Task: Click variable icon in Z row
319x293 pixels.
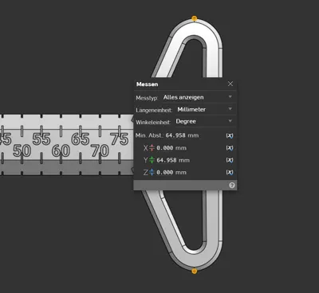Action: [230, 172]
